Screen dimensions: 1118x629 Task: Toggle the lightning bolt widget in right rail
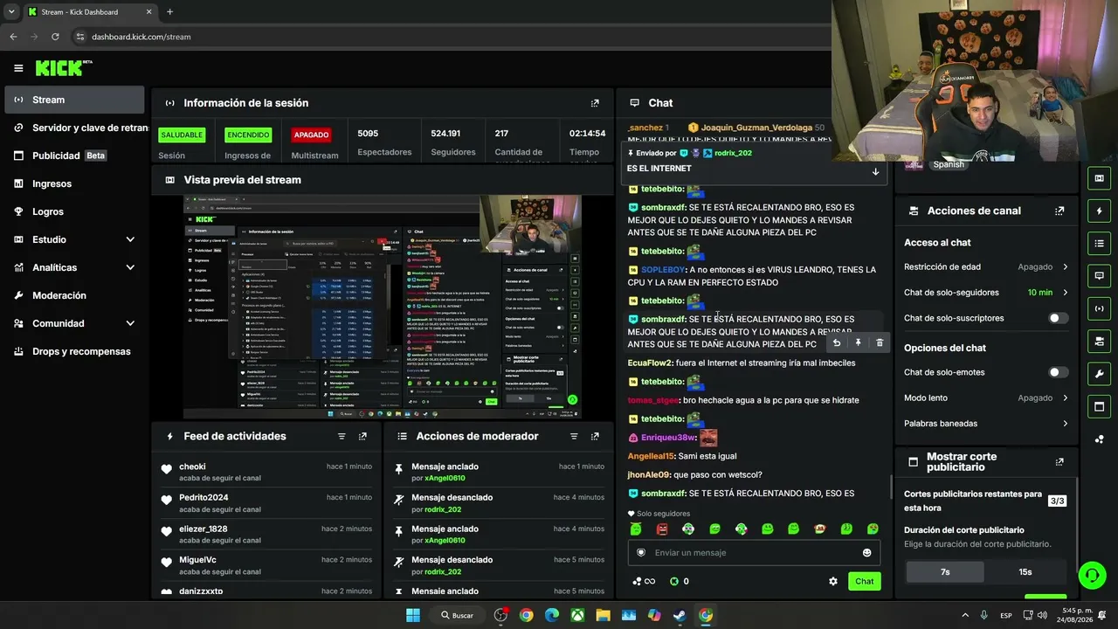click(x=1100, y=211)
